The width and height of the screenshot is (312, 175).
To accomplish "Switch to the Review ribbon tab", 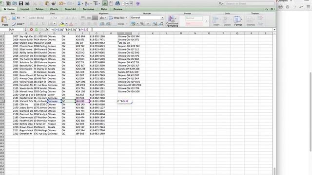I will 118,9.
